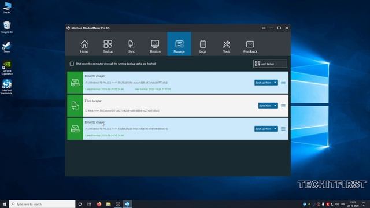
Task: Click drive icon of task with Next backup
Action: (75, 83)
